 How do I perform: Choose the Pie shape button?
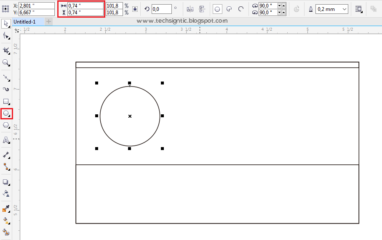229,9
